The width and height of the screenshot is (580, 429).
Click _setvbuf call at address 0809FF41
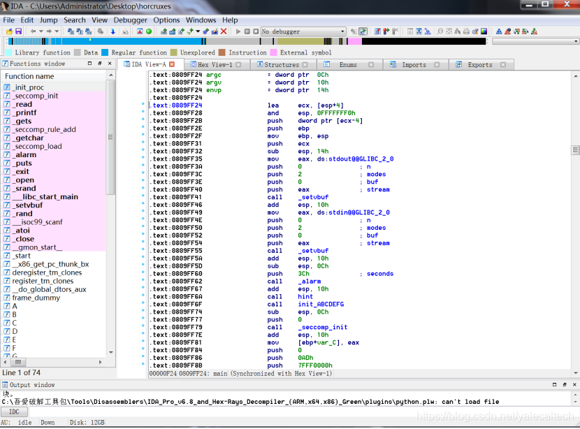[313, 197]
